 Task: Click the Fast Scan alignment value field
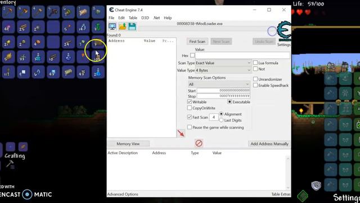(x=214, y=117)
